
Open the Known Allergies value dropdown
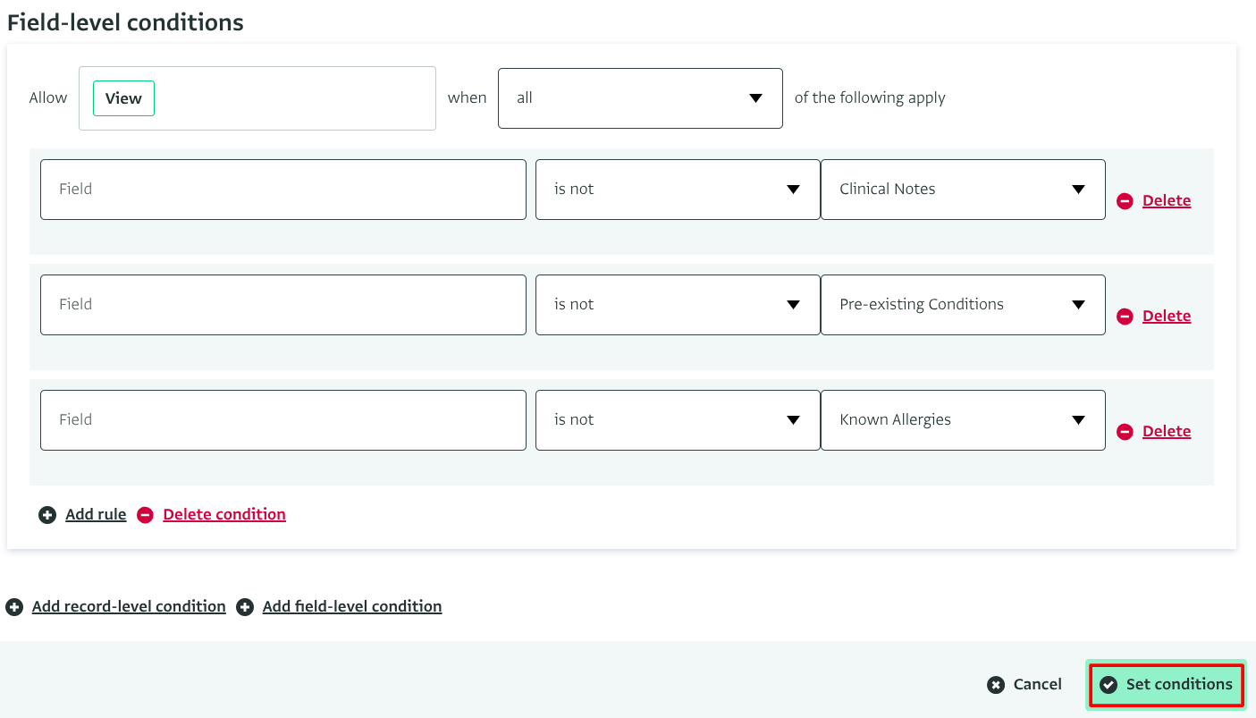[x=962, y=420]
